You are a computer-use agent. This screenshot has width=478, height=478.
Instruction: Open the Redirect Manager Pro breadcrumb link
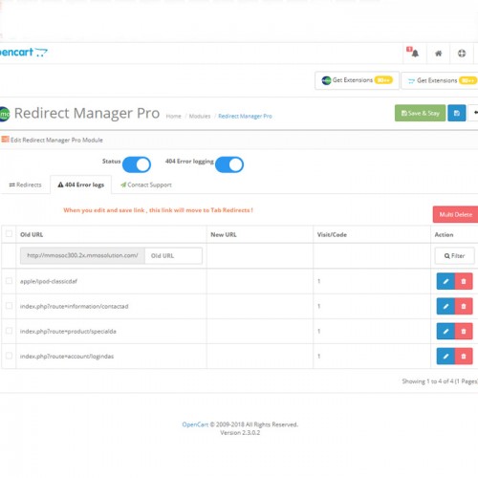click(x=245, y=117)
